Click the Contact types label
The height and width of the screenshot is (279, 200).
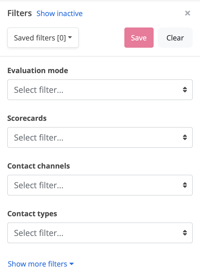point(32,214)
